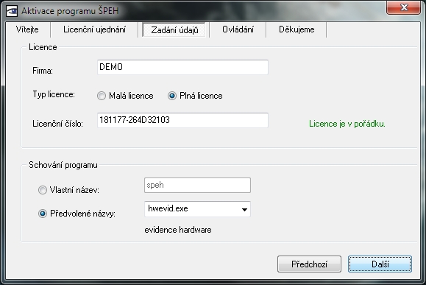Image resolution: width=426 pixels, height=285 pixels.
Task: Click into the Firma text field
Action: [182, 67]
